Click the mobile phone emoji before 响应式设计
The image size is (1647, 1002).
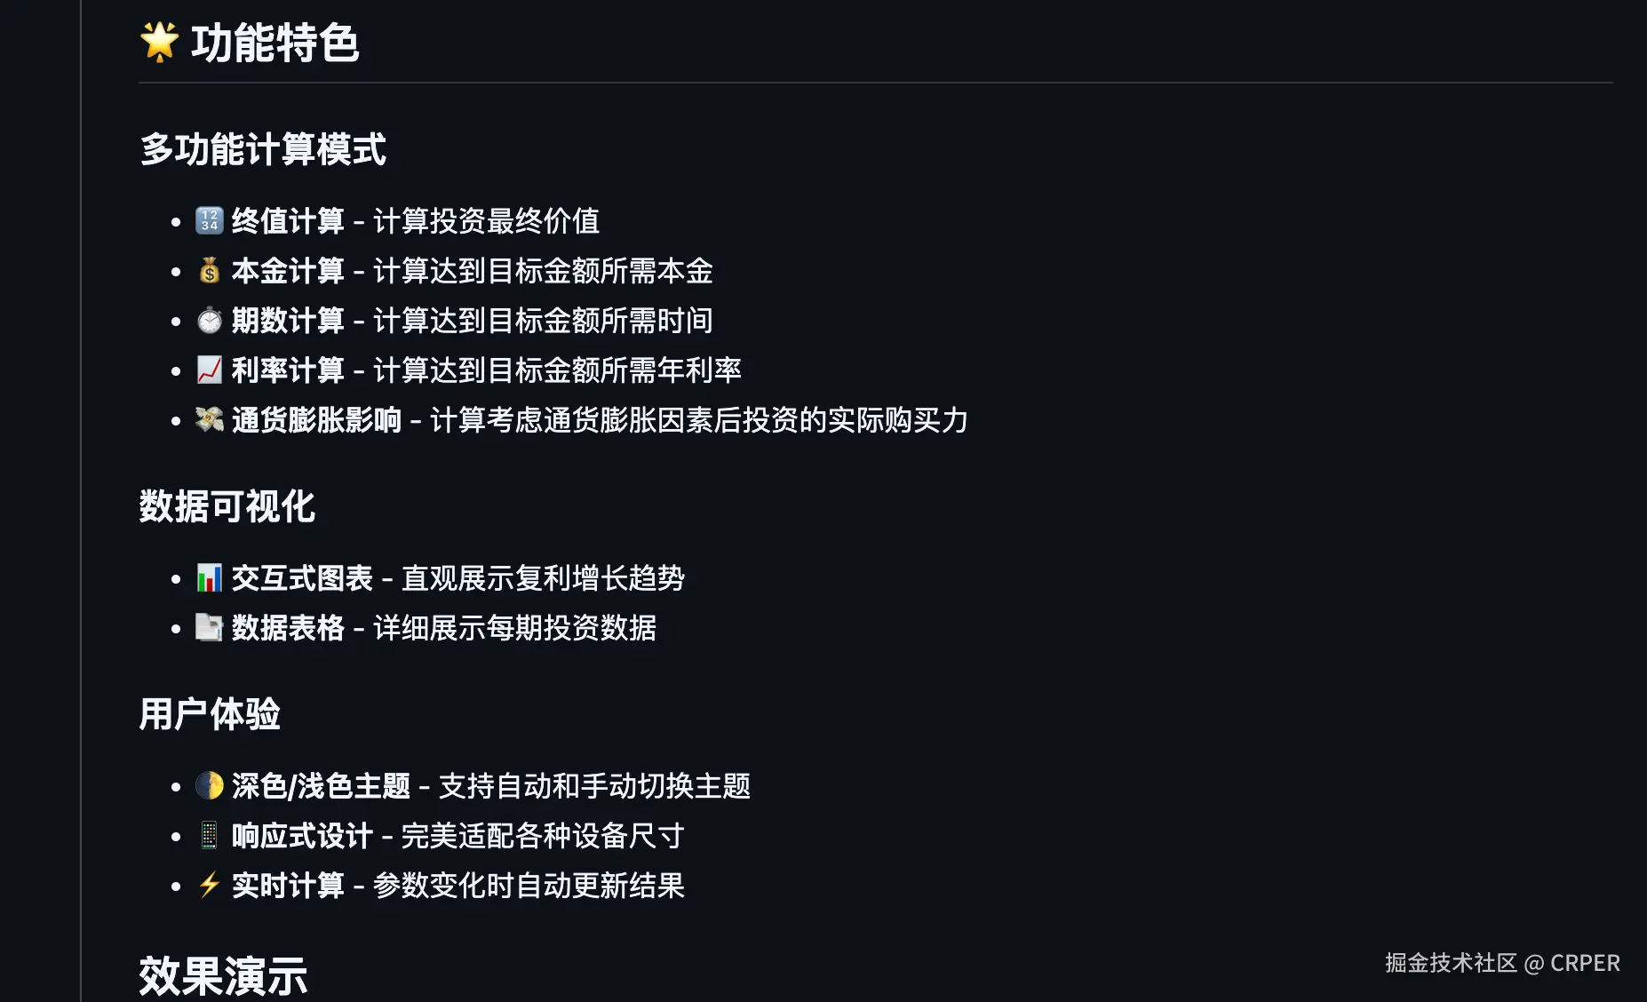pos(210,835)
